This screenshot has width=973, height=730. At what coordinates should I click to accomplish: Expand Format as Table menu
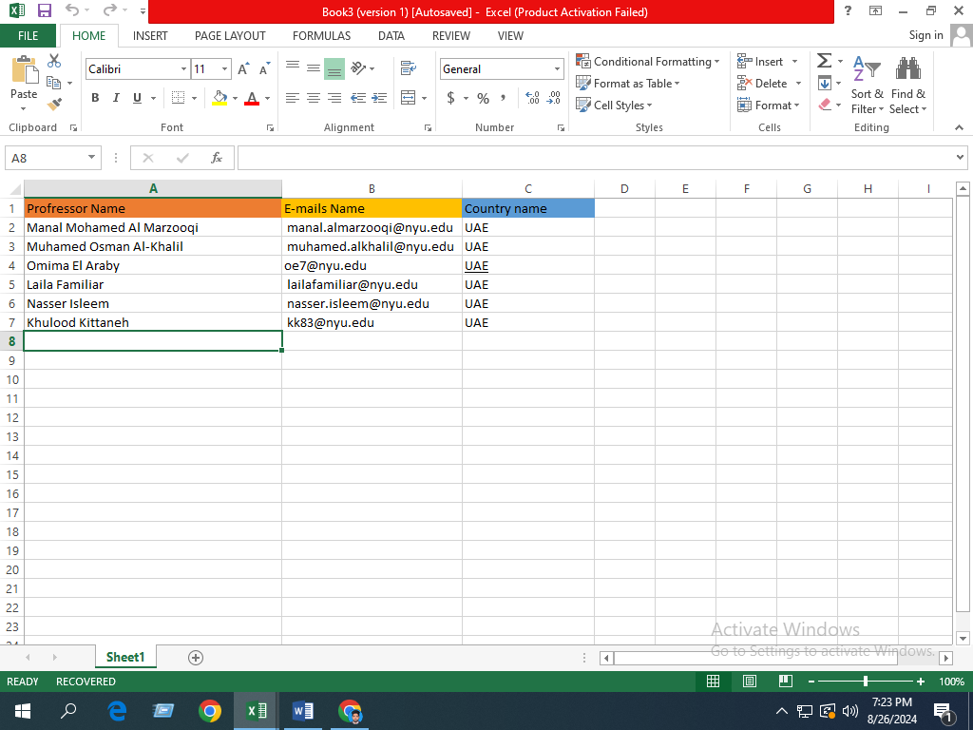coord(628,84)
